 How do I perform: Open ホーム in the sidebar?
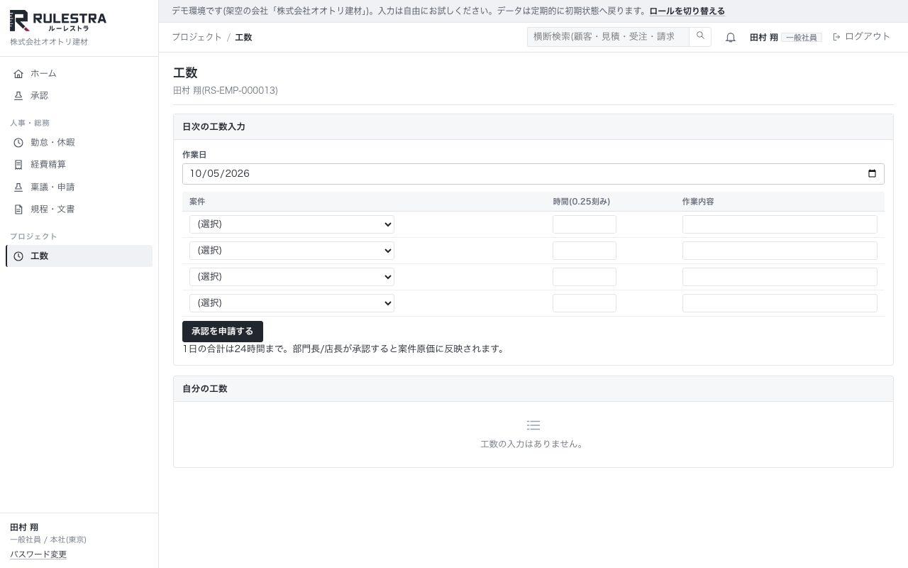pos(79,74)
